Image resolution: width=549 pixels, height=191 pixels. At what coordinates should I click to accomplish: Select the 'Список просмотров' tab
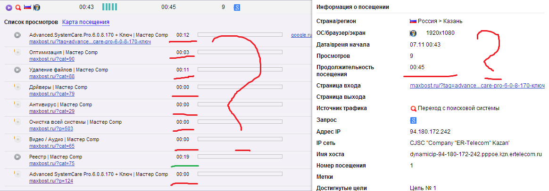(x=31, y=23)
